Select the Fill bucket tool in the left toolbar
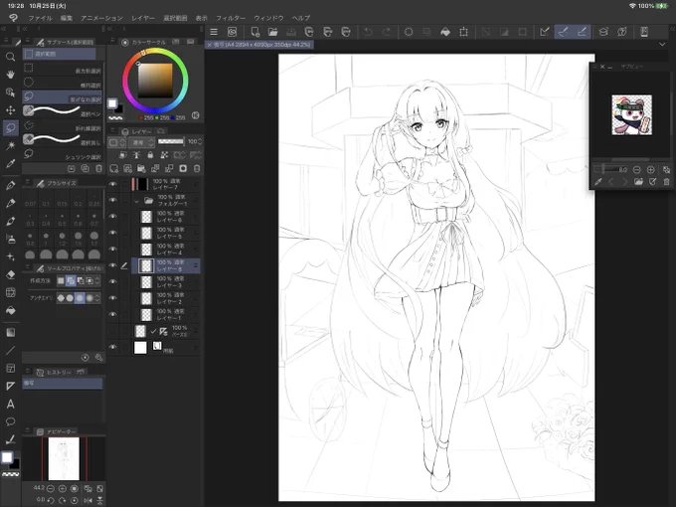Screen dimensions: 676x507 (x=10, y=310)
